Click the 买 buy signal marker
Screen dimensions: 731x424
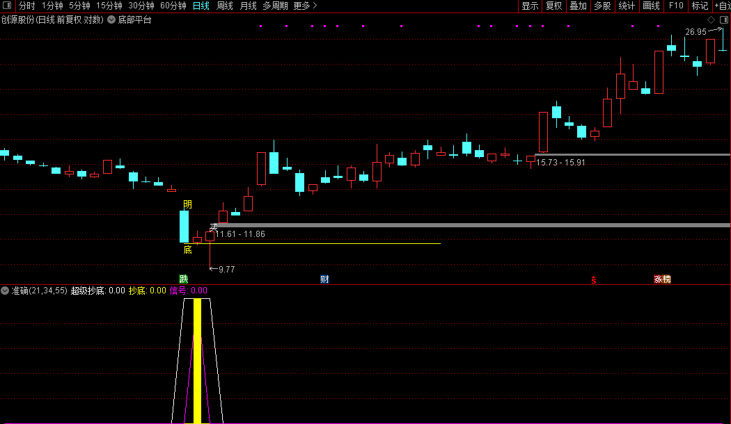coord(214,227)
